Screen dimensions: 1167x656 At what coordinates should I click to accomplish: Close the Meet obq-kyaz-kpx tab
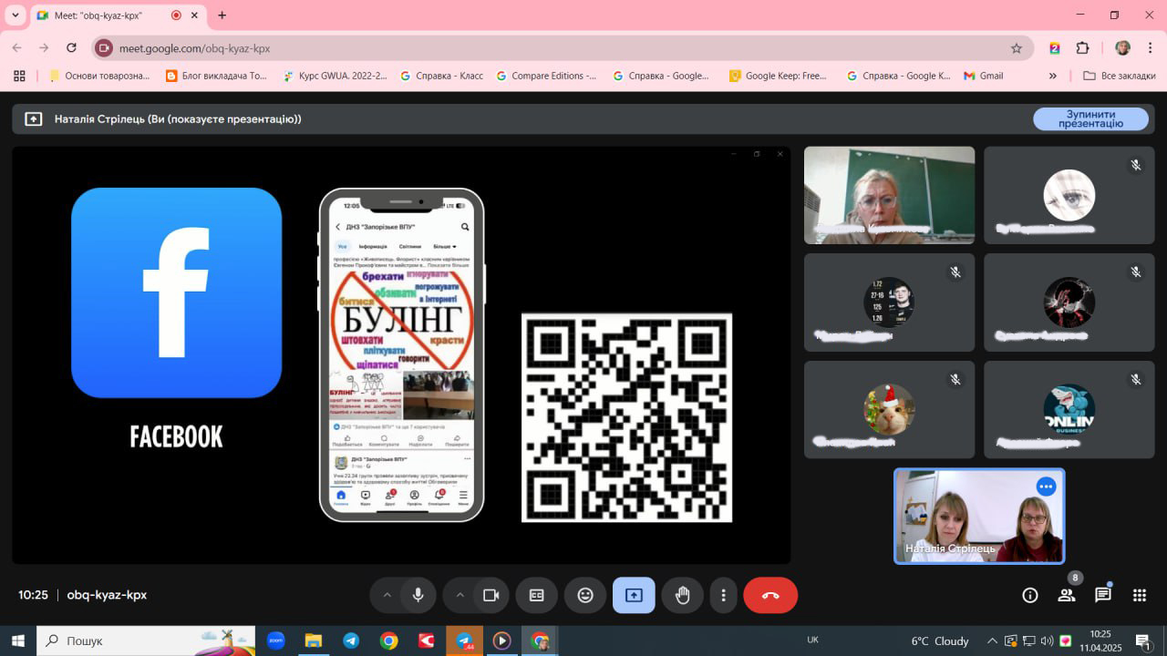click(x=194, y=15)
